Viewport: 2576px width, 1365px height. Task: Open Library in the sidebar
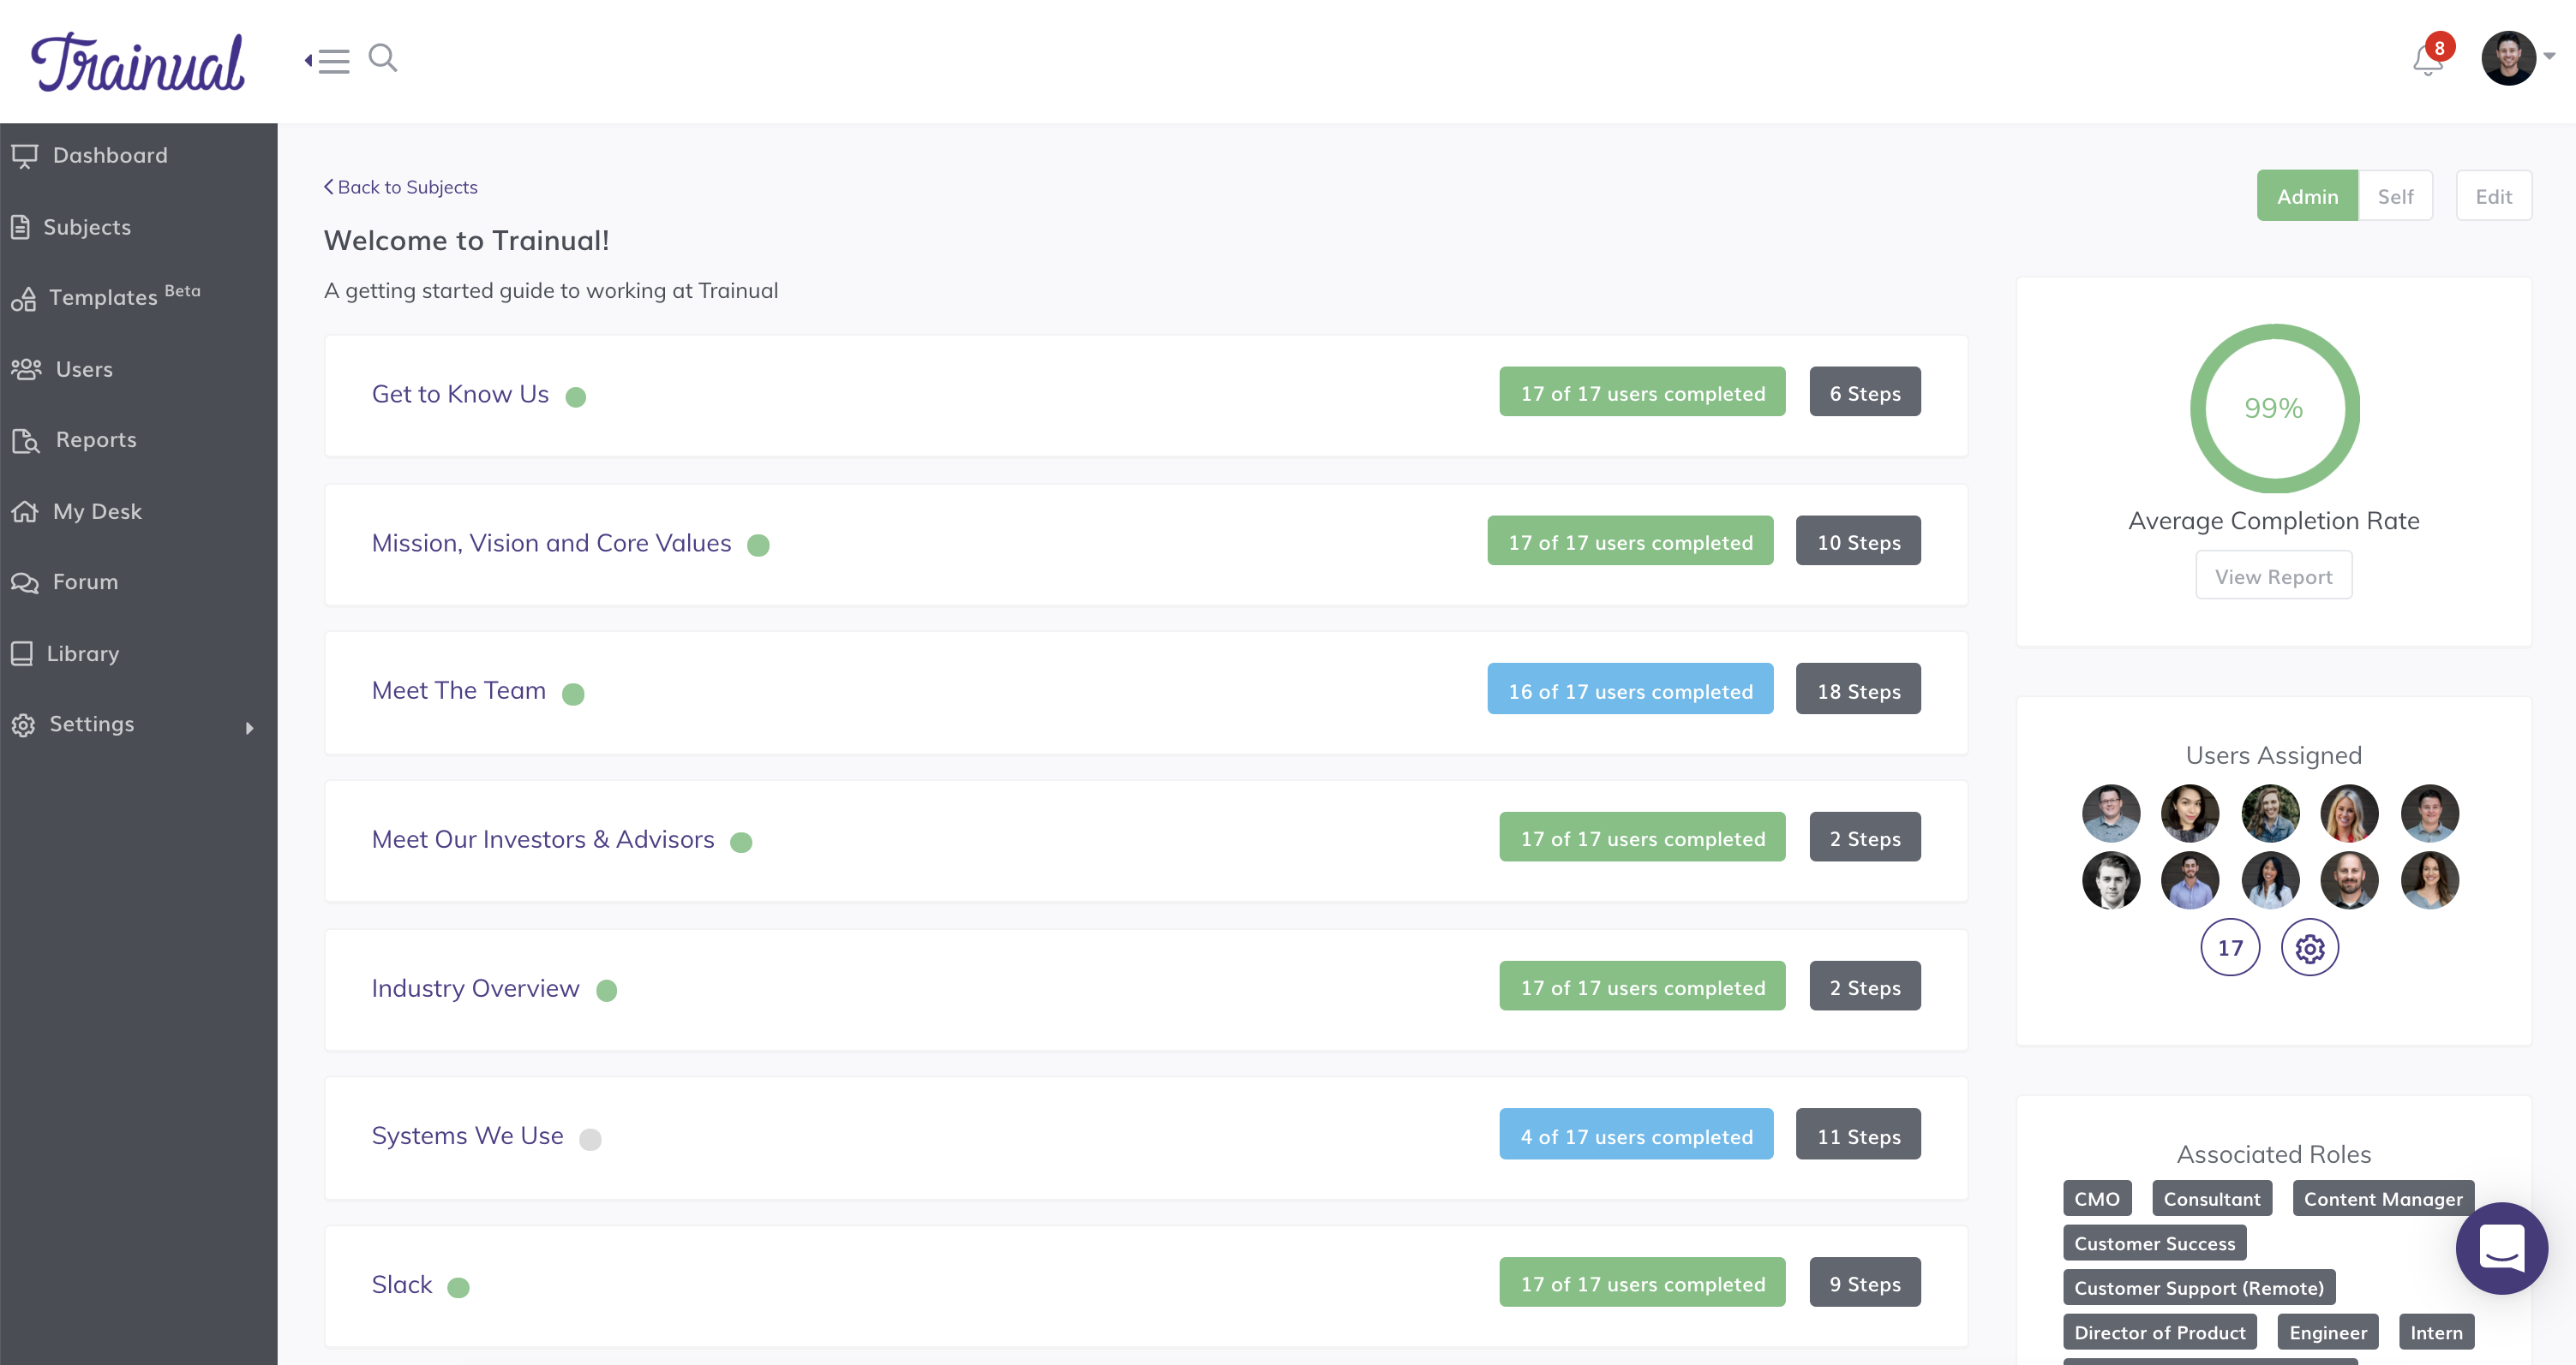(x=82, y=653)
